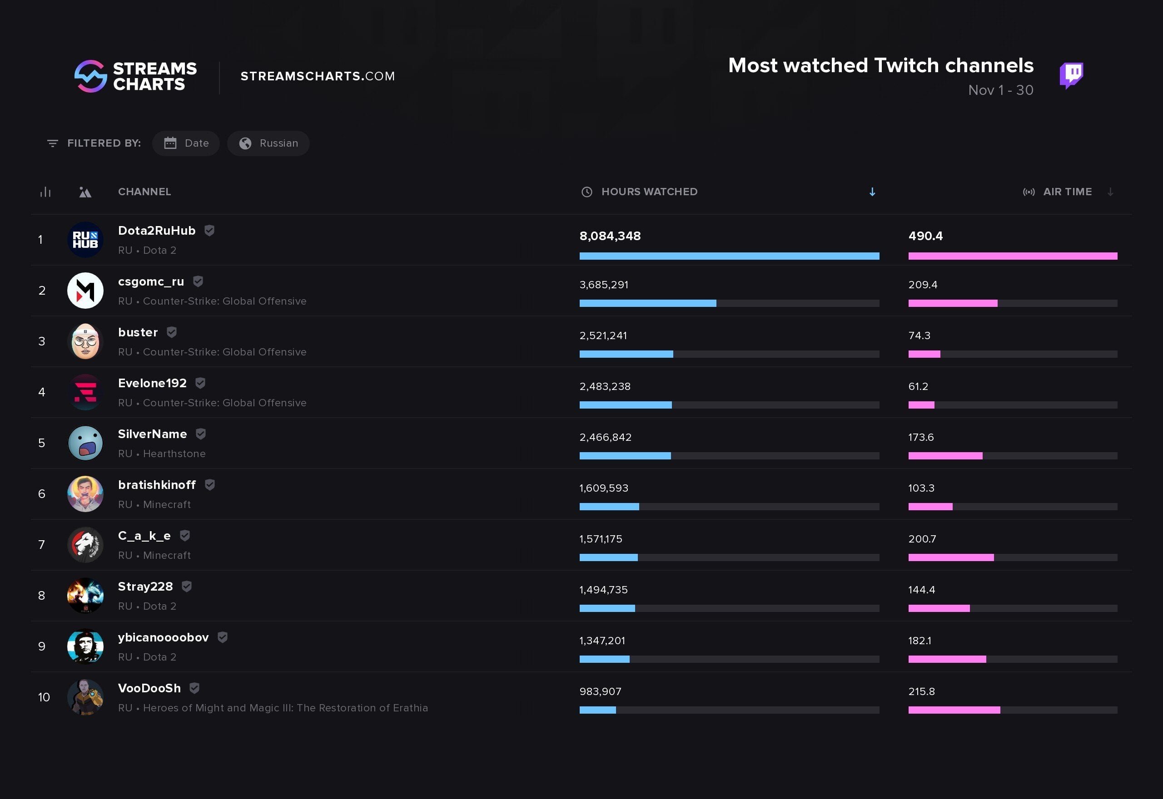Click the clock icon near Hours Watched

(586, 192)
